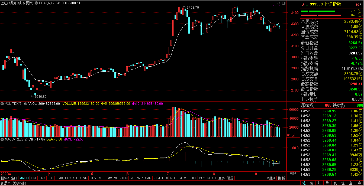Expand the 扩展 panel with up arrow
This screenshot has height=186, width=364.
tap(5, 183)
